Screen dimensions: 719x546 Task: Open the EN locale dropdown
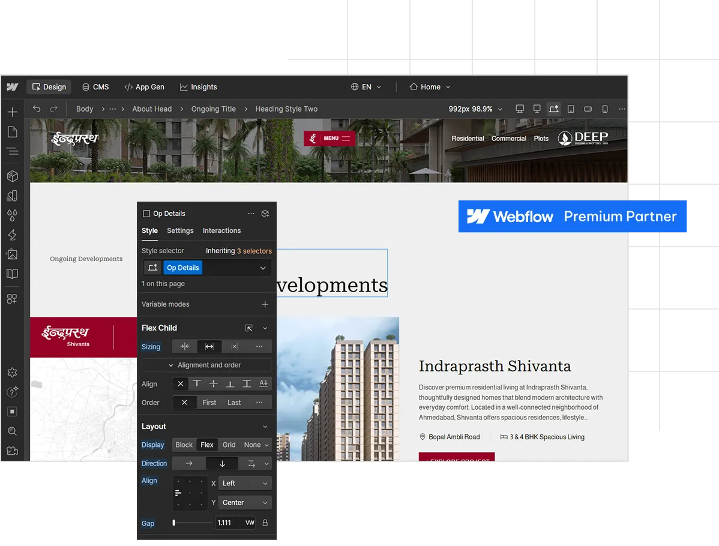(366, 86)
